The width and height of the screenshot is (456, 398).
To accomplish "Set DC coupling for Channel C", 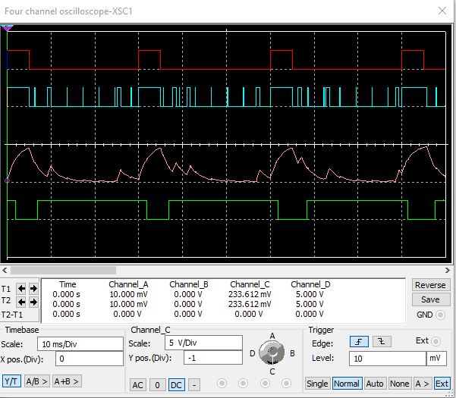I will point(176,385).
